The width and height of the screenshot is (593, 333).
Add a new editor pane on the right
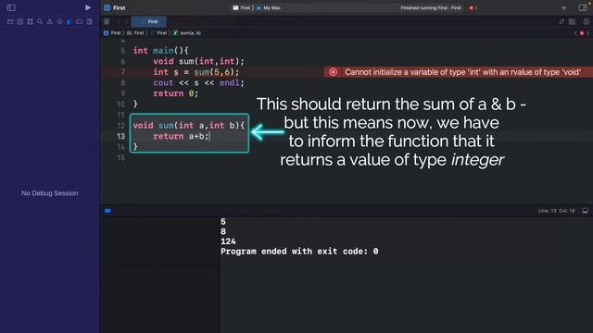(587, 22)
